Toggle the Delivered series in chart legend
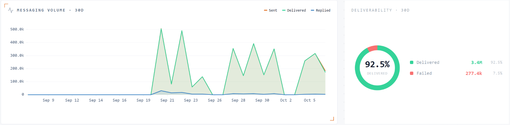The image size is (510, 125). pos(294,10)
